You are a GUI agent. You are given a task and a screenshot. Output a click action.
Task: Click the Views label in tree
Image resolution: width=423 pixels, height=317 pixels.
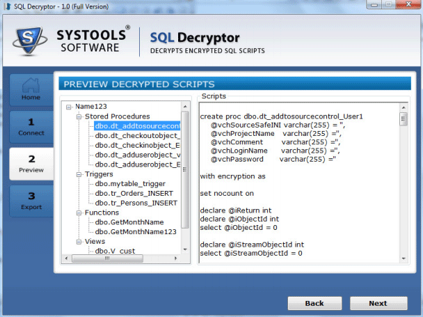[95, 241]
